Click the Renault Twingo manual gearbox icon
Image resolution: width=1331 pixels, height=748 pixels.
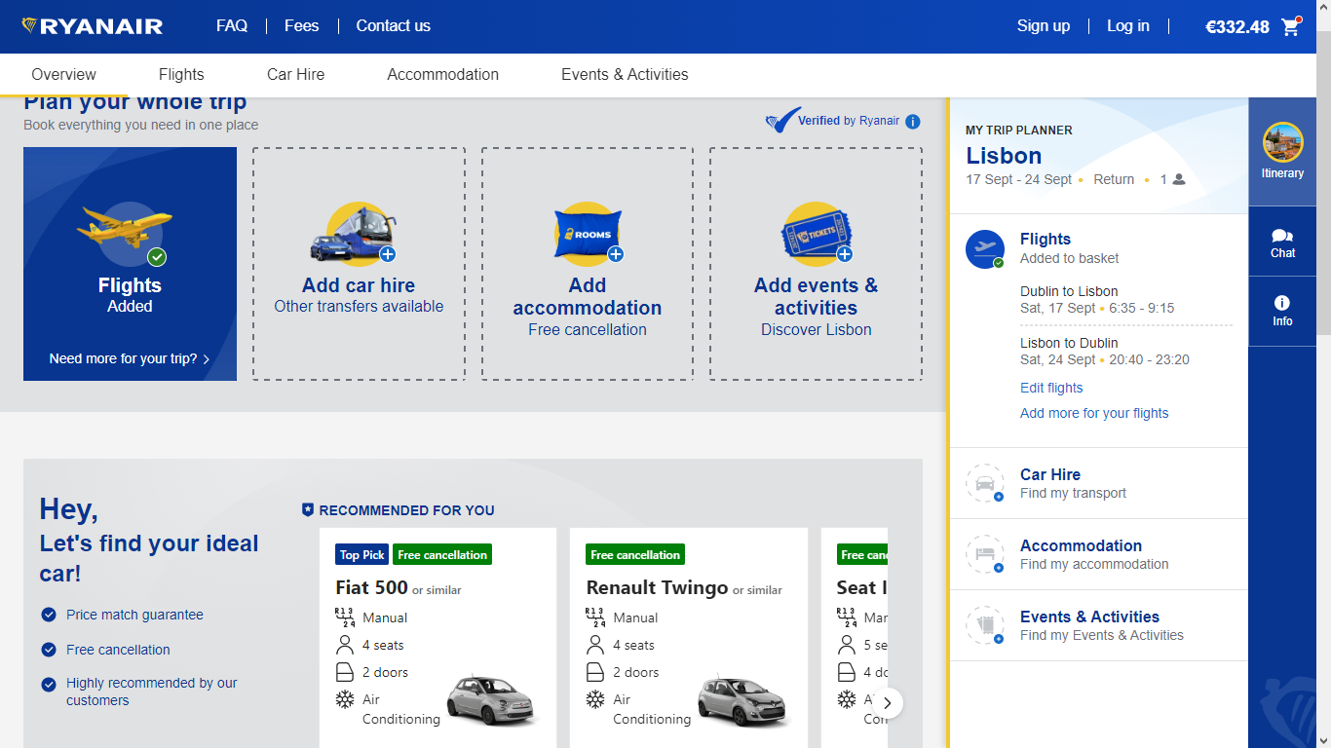click(594, 617)
